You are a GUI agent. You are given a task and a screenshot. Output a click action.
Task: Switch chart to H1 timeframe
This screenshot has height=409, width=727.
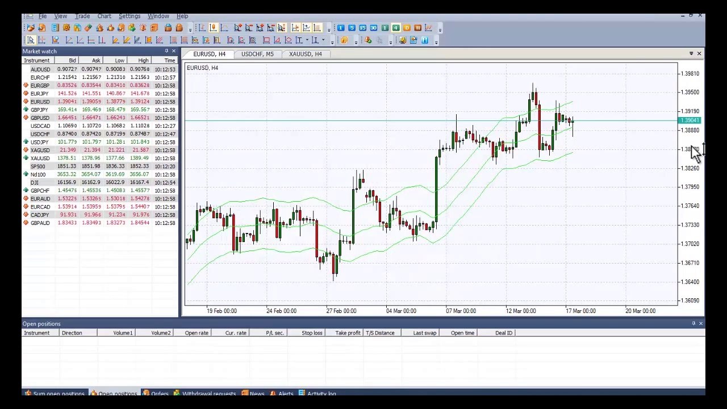[385, 28]
